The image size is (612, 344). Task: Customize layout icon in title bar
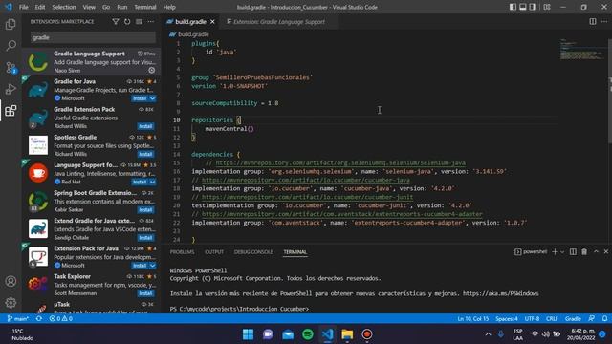(x=547, y=7)
